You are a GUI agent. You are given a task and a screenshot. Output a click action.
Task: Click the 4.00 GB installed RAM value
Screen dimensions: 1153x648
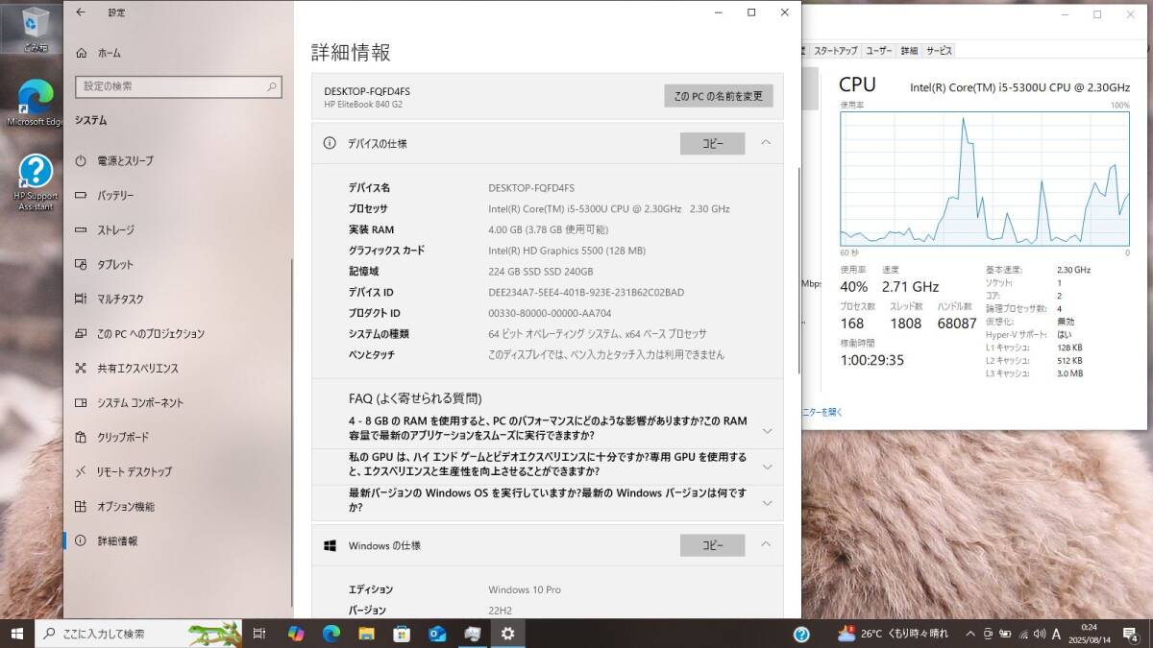click(548, 229)
